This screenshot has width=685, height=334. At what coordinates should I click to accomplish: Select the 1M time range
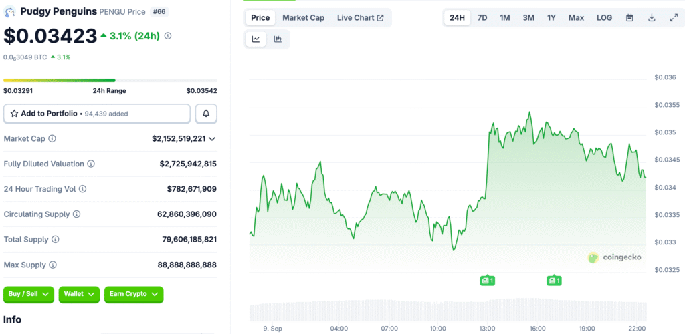pos(505,18)
